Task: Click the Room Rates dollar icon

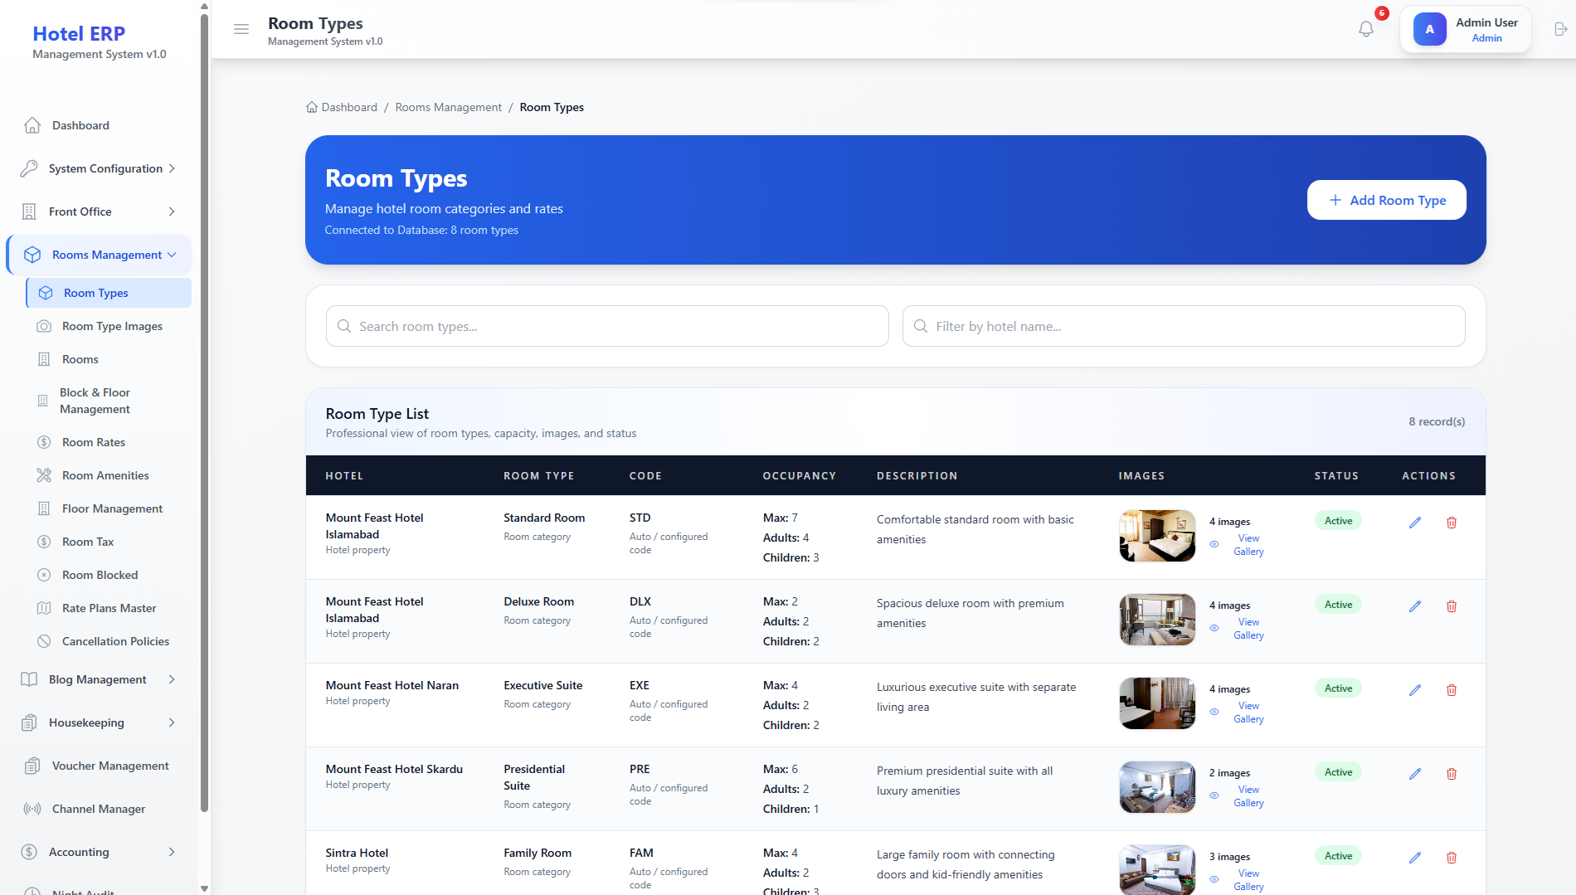Action: [x=44, y=442]
